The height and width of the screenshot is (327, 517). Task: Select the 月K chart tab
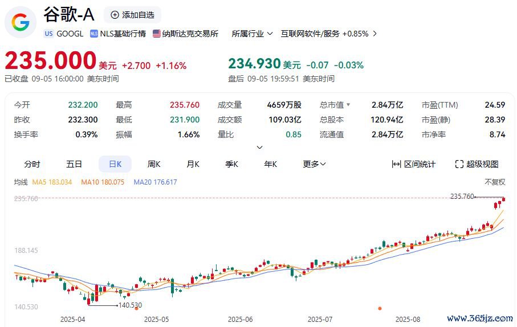(x=193, y=164)
